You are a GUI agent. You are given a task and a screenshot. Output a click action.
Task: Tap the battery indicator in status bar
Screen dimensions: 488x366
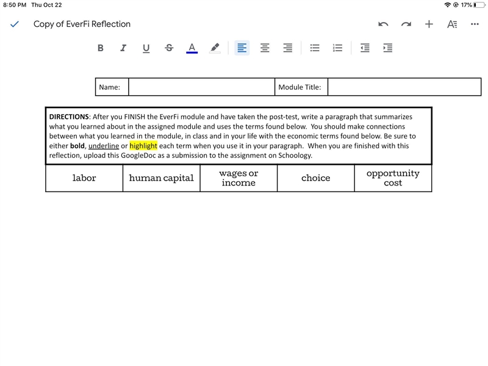(479, 5)
